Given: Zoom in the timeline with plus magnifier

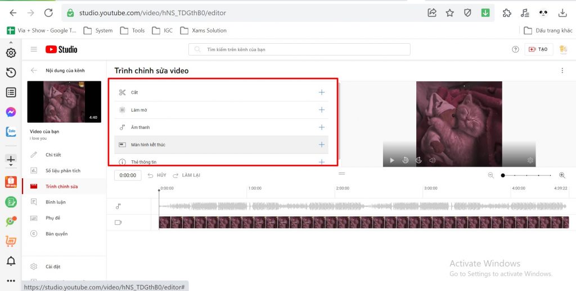Looking at the screenshot, I should tap(562, 175).
